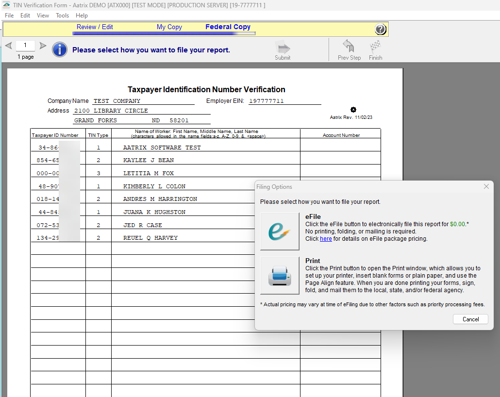Click the Prev Step arrow icon
The height and width of the screenshot is (397, 500).
349,46
